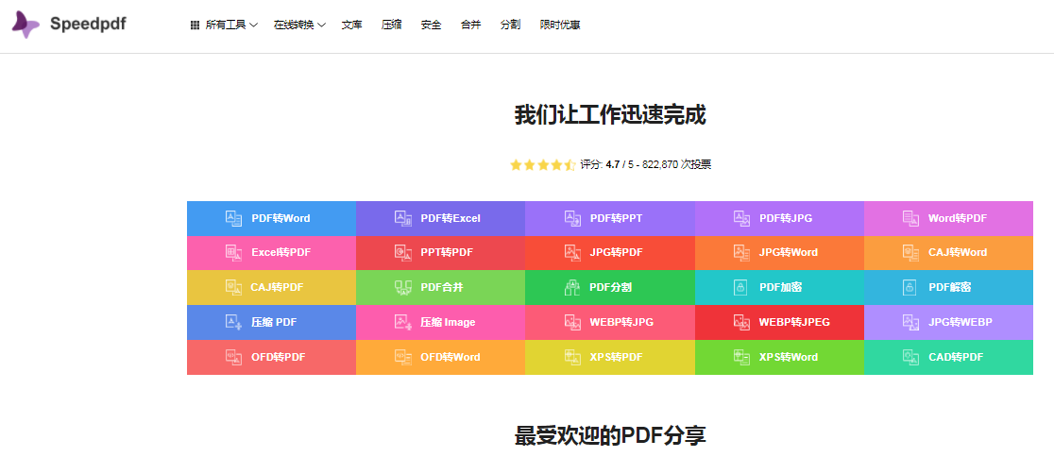Click the PDF转Word tile icon
1054x457 pixels.
pos(233,218)
